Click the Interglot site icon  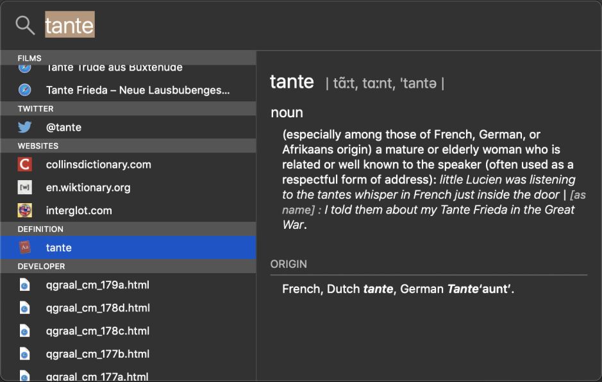(25, 210)
